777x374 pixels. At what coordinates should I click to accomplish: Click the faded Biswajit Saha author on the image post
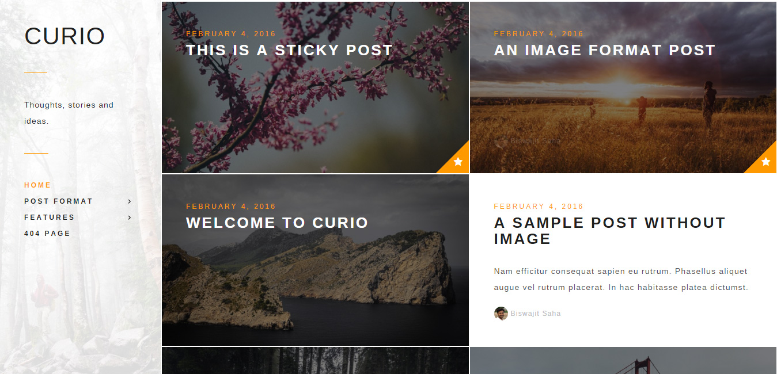[536, 141]
